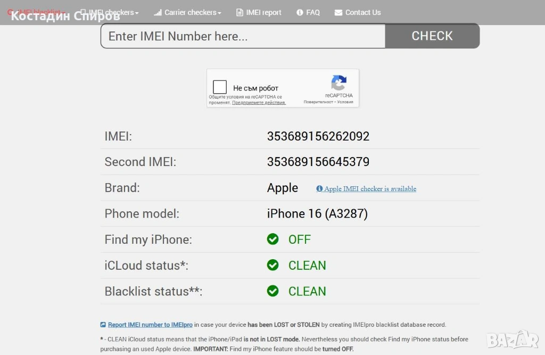Open the FAQ menu item
Viewport: 545px width, 355px height.
(309, 12)
